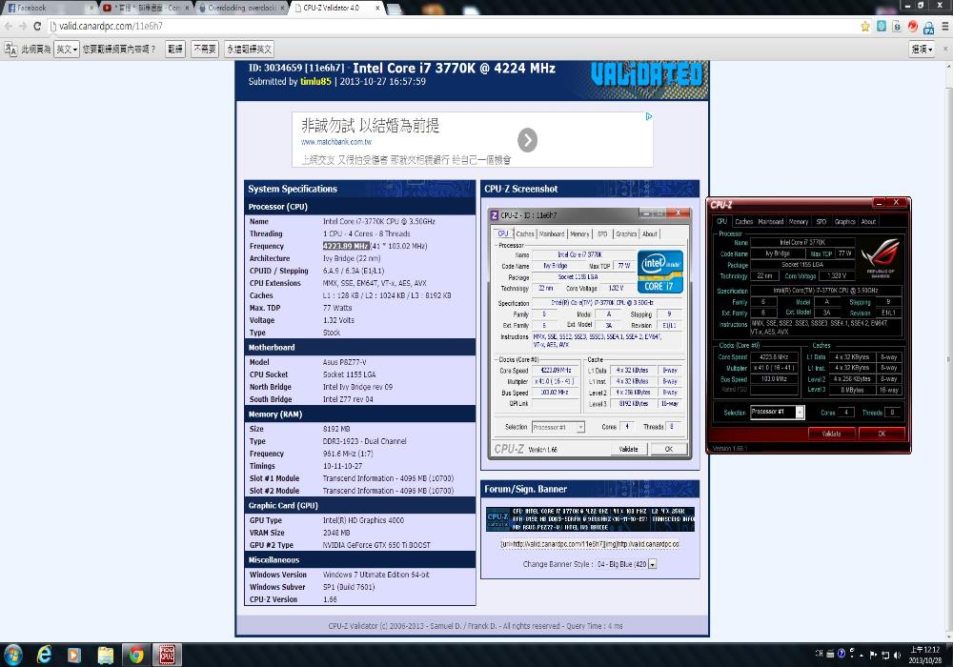Image resolution: width=953 pixels, height=667 pixels.
Task: Click Validate button in ROG CPU-Z window
Action: tap(831, 434)
